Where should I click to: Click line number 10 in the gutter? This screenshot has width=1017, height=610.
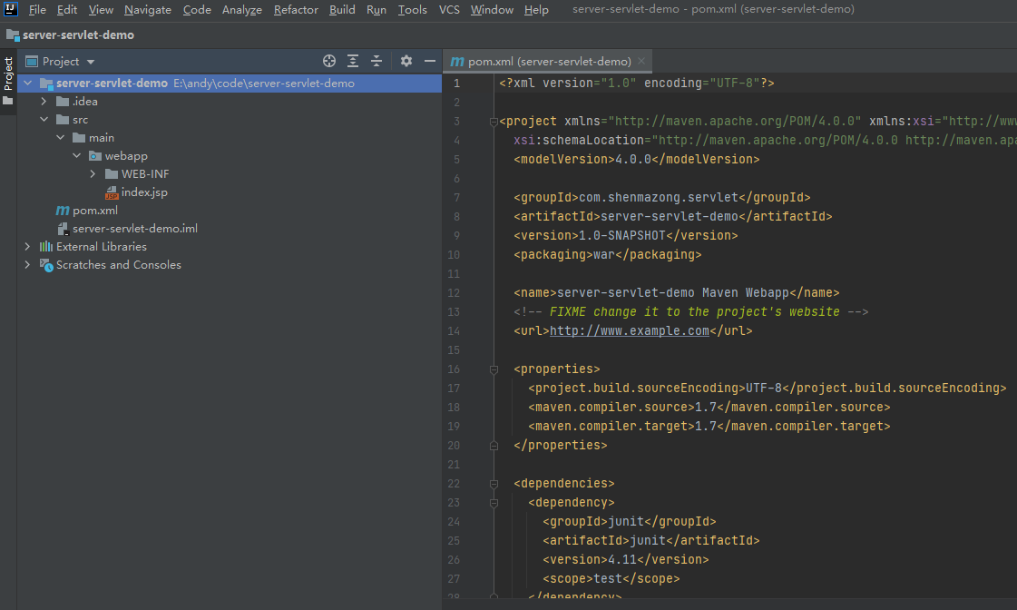coord(454,255)
